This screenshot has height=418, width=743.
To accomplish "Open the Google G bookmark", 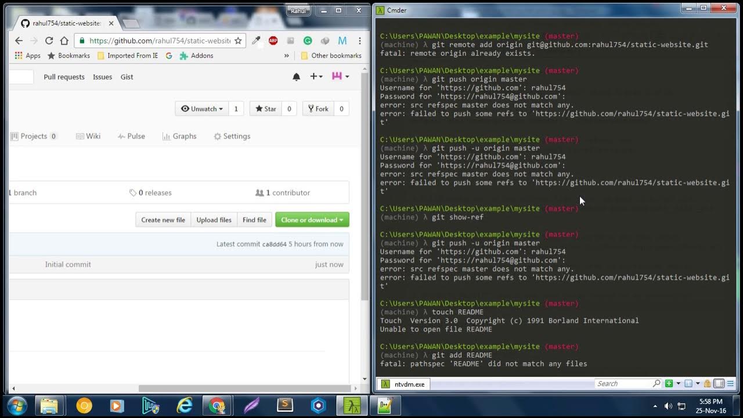I will click(x=169, y=56).
